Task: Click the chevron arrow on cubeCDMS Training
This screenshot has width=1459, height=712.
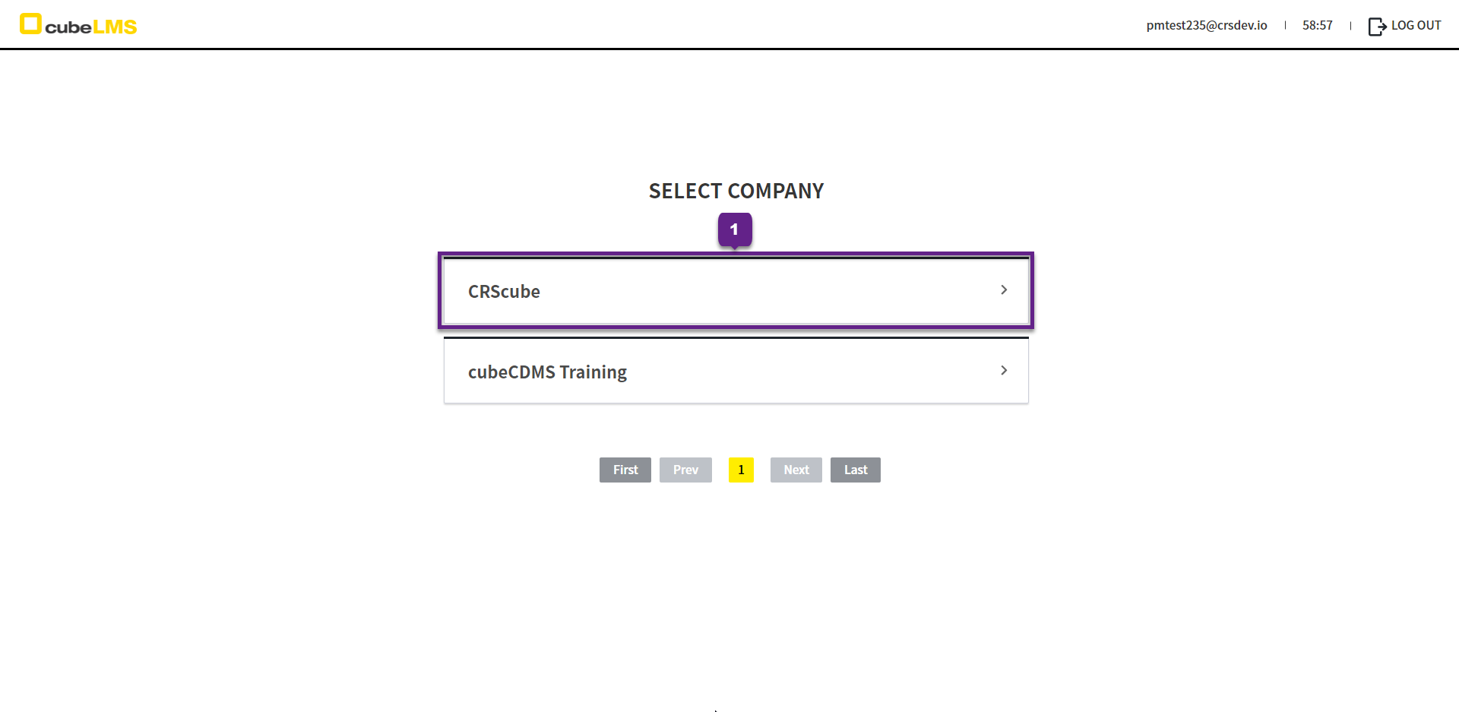Action: pyautogui.click(x=1004, y=371)
